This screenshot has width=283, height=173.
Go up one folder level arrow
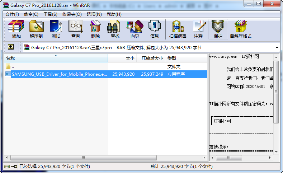(11, 47)
